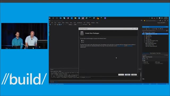Viewport: 170px width, 96px height.
Task: Open Cortana circle on the taskbar
Action: 53,18
